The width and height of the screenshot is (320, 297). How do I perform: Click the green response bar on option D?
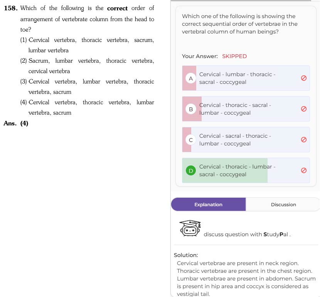(x=225, y=170)
